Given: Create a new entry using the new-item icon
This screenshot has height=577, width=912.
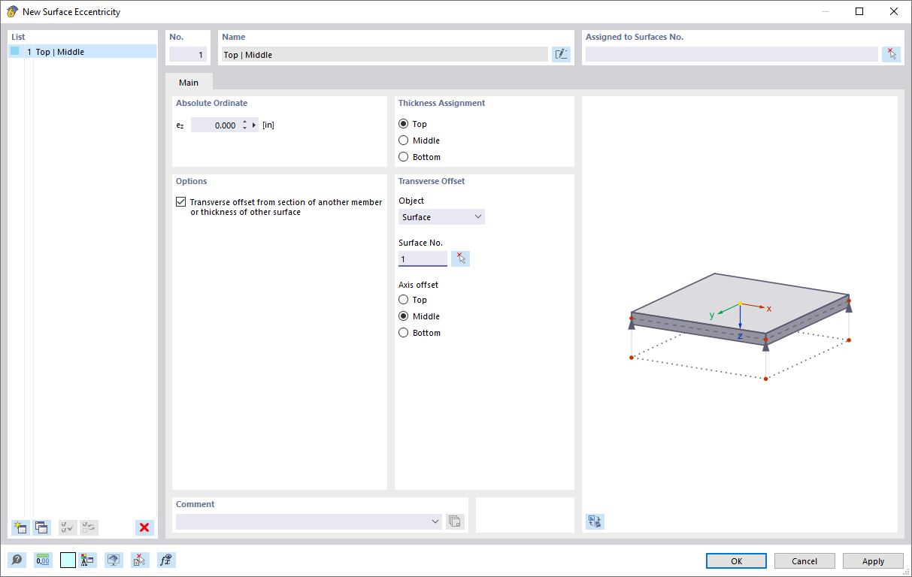Looking at the screenshot, I should (x=20, y=527).
